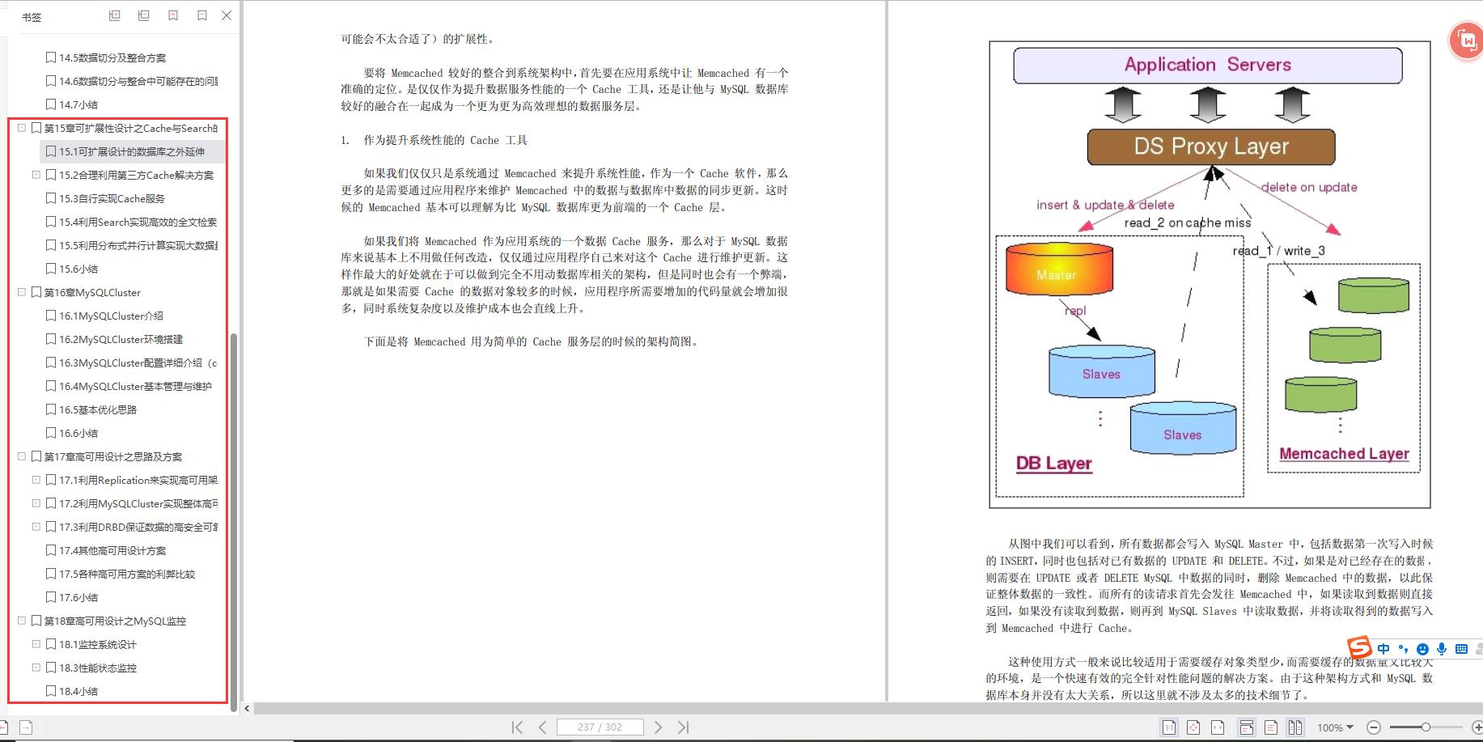The width and height of the screenshot is (1483, 742).
Task: Go to previous page arrow
Action: point(542,727)
